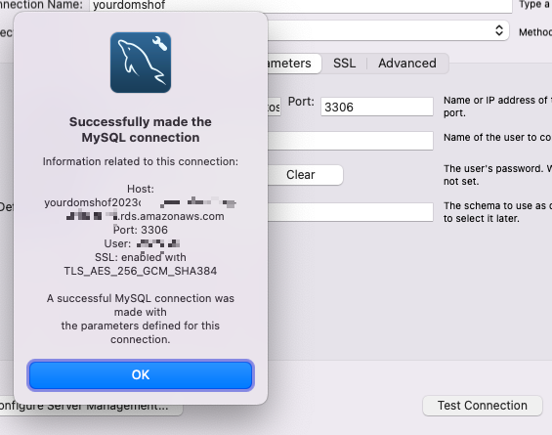
Task: Click the Port input field showing 3306
Action: point(377,107)
